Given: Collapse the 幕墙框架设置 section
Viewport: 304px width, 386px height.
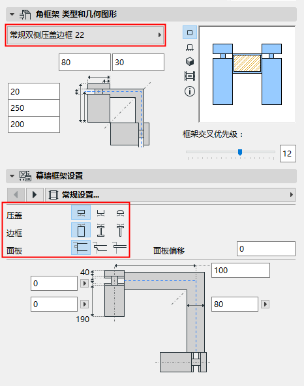Looking at the screenshot, I should click(x=12, y=176).
